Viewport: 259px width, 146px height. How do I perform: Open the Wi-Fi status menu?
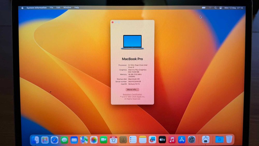210,8
